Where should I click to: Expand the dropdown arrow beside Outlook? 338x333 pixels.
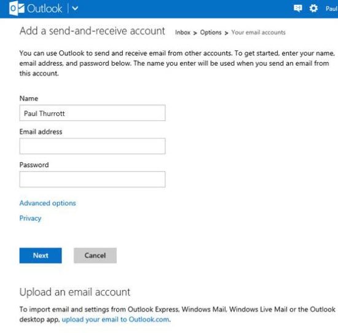pyautogui.click(x=75, y=9)
